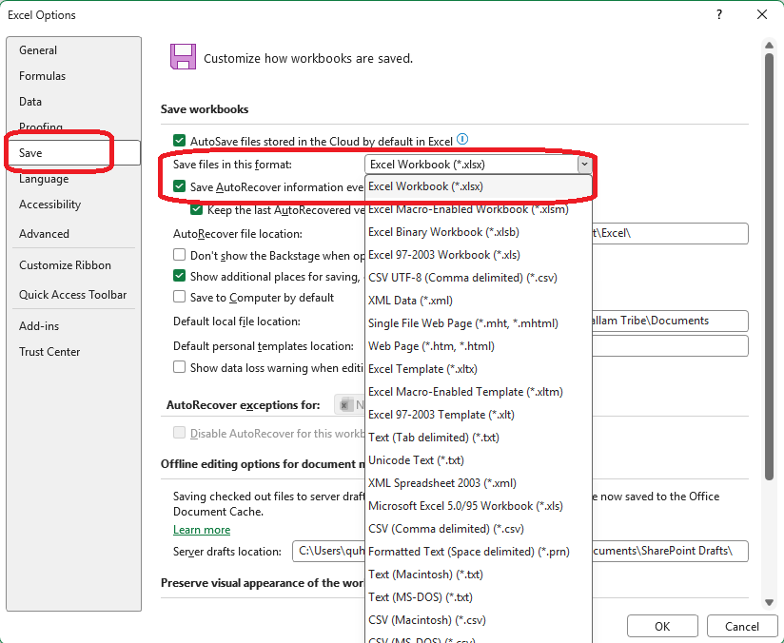Select Formatted Text (Space delimited) (*.prn)
This screenshot has width=784, height=643.
(x=479, y=552)
